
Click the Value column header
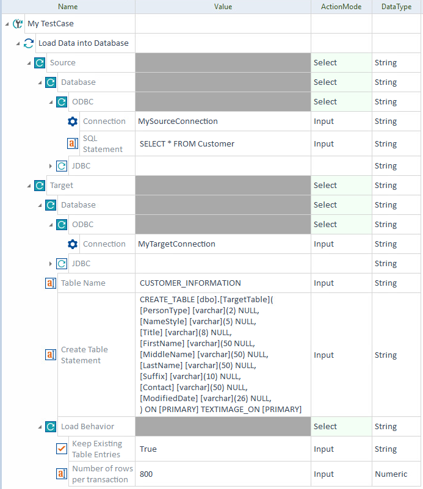(x=223, y=7)
